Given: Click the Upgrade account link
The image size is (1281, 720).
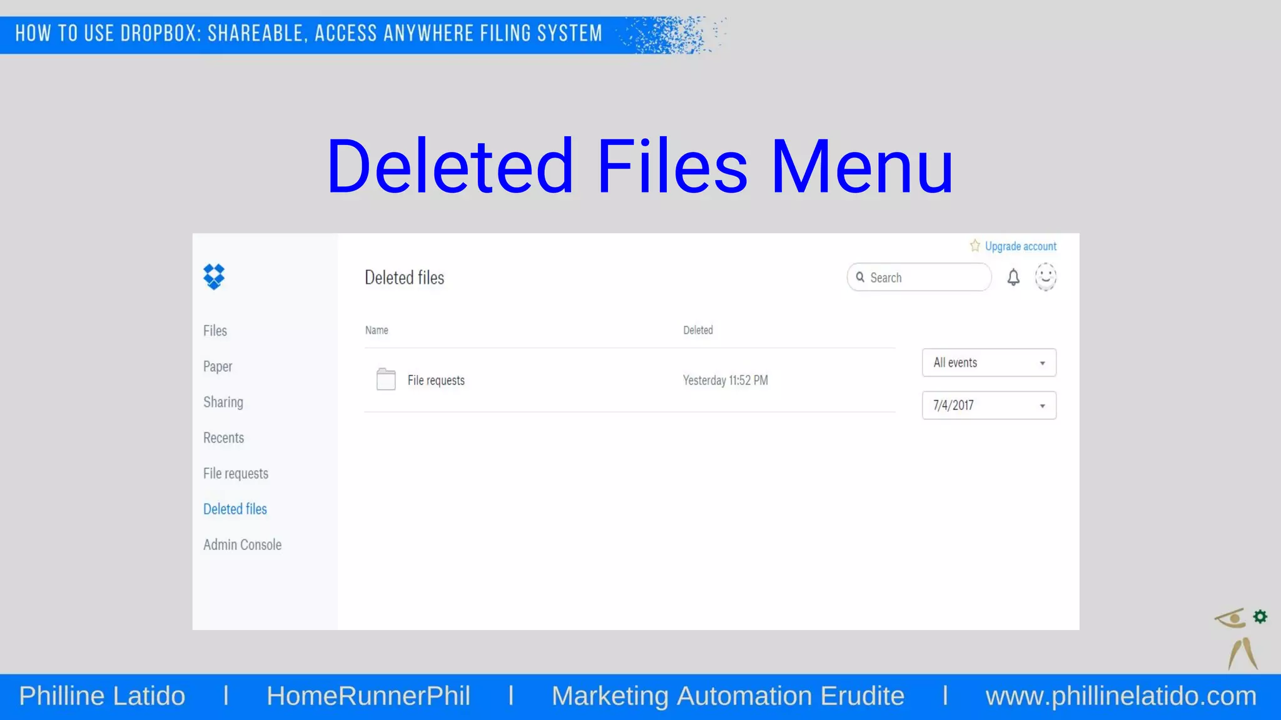Looking at the screenshot, I should (x=1021, y=246).
